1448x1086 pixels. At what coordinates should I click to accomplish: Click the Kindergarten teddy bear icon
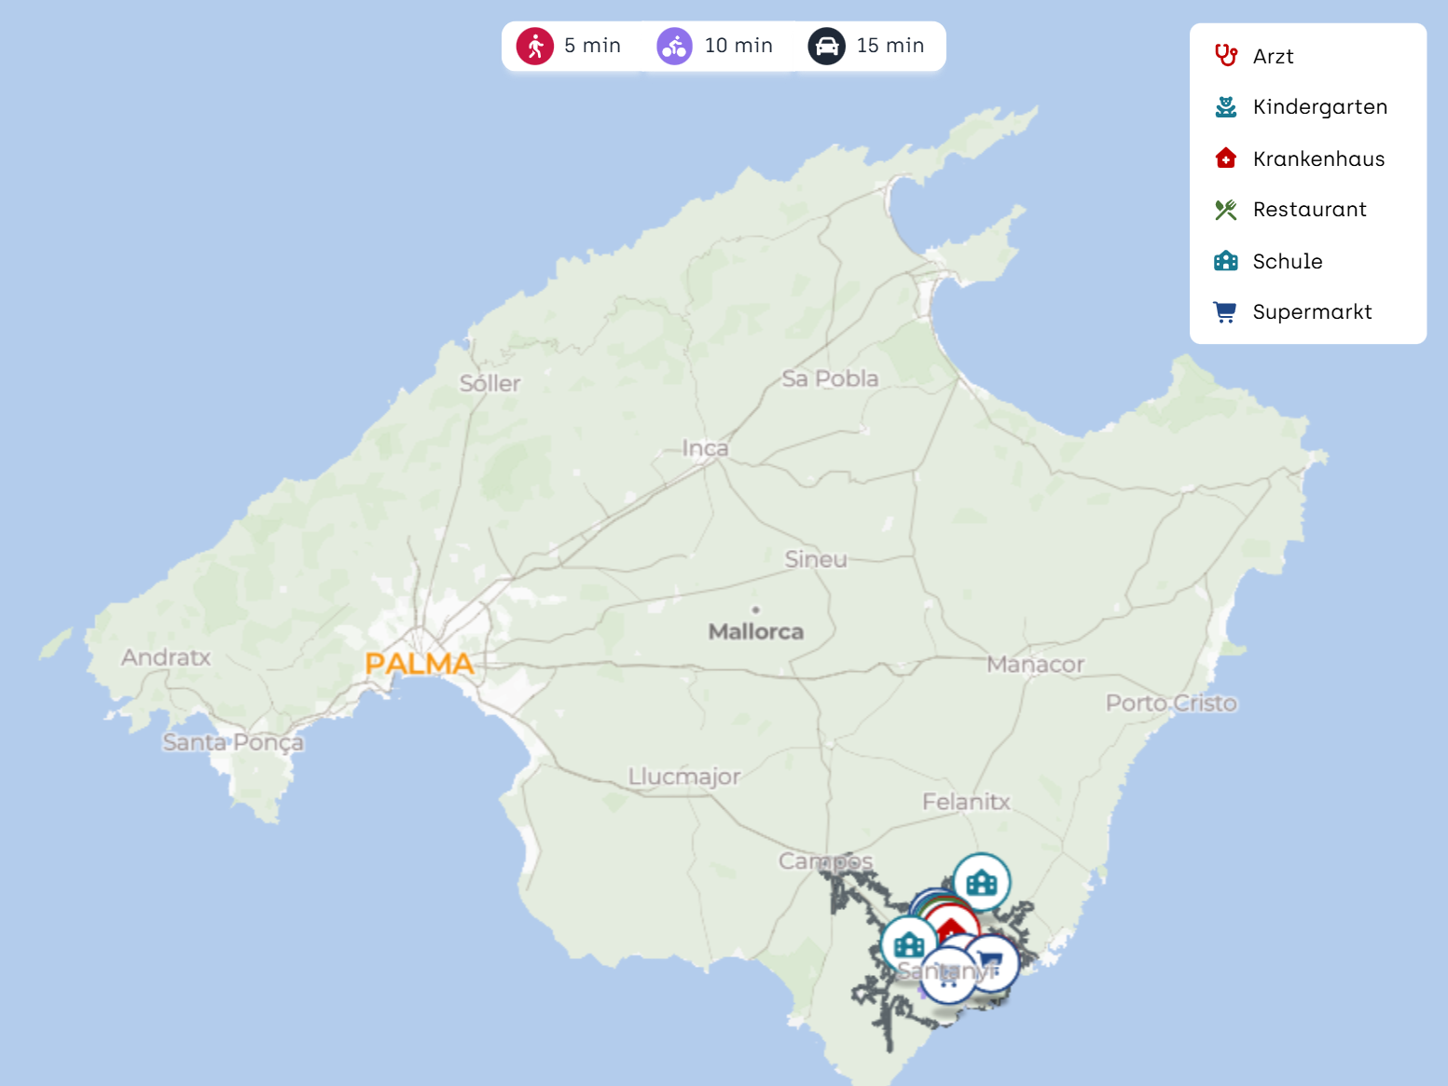tap(1225, 107)
